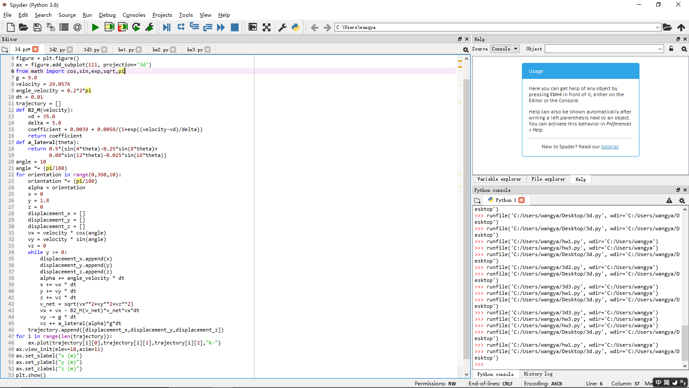Open the Preferences wrench icon
The height and width of the screenshot is (388, 689).
(x=282, y=28)
